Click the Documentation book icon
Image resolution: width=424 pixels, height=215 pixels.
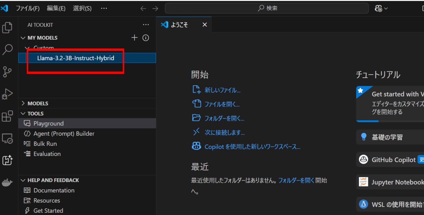27,190
